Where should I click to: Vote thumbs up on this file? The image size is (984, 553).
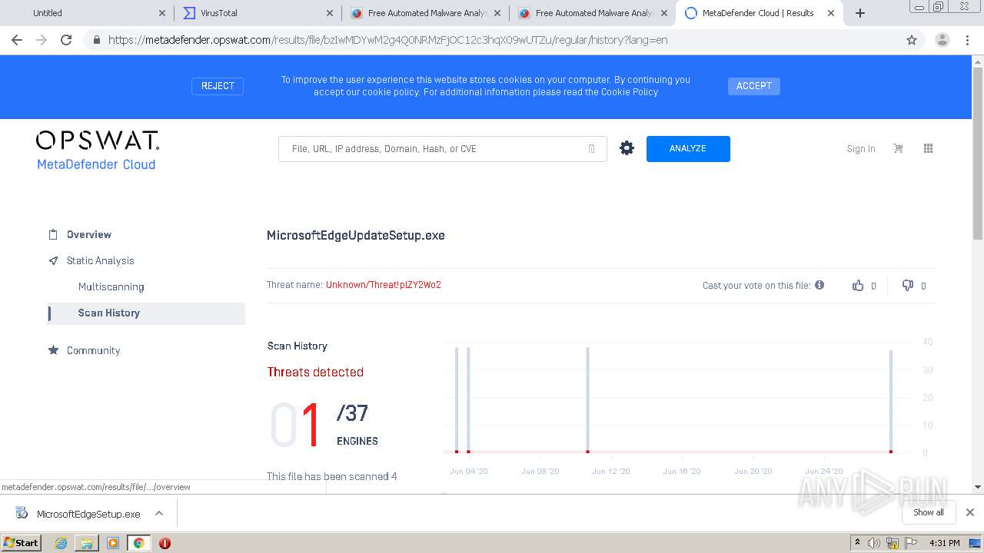point(858,285)
